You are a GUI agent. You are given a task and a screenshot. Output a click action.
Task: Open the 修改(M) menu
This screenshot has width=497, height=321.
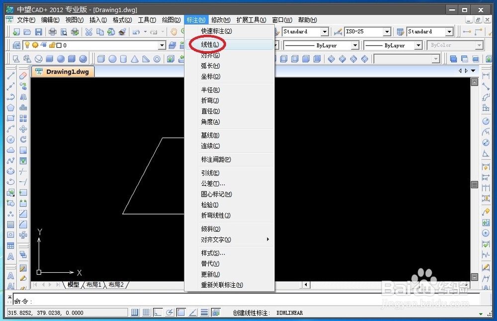point(221,20)
